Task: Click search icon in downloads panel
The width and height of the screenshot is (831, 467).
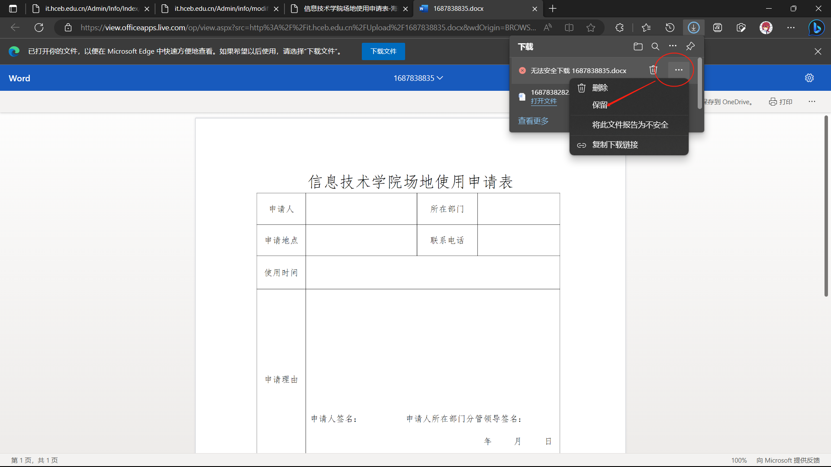Action: coord(655,47)
